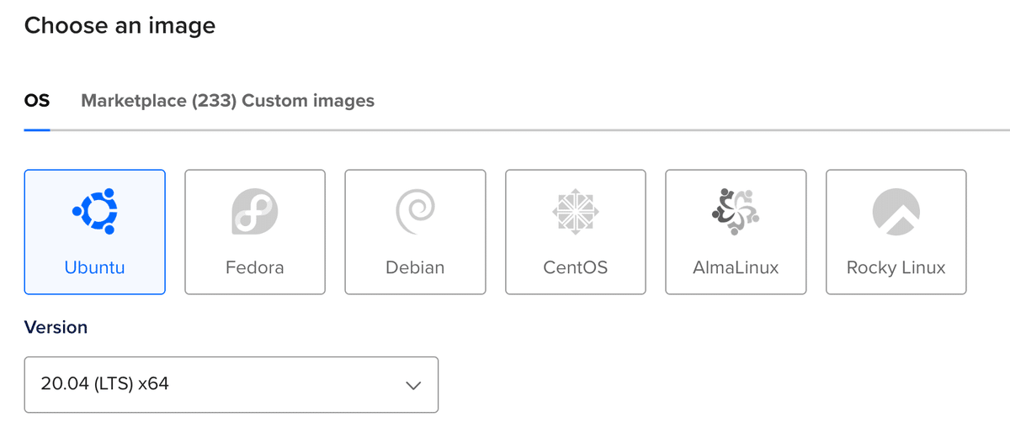1010x438 pixels.
Task: Open the Marketplace (233) tab
Action: tap(159, 101)
